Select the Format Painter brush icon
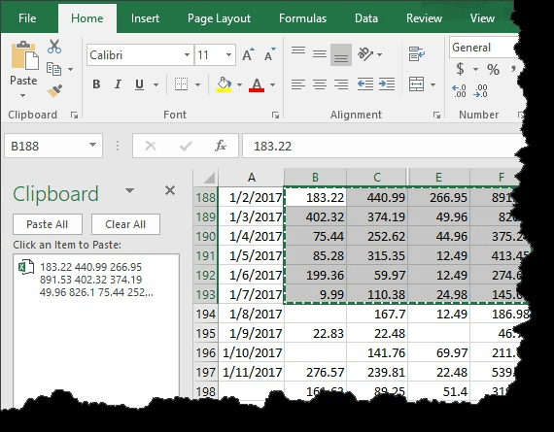The image size is (554, 432). click(54, 91)
